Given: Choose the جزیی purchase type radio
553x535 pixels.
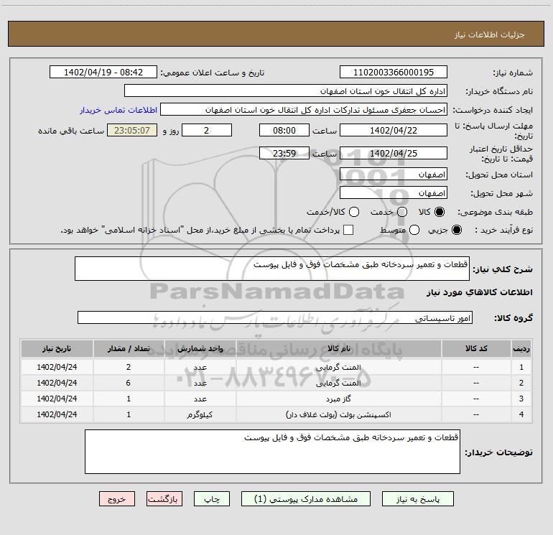Looking at the screenshot, I should 456,230.
